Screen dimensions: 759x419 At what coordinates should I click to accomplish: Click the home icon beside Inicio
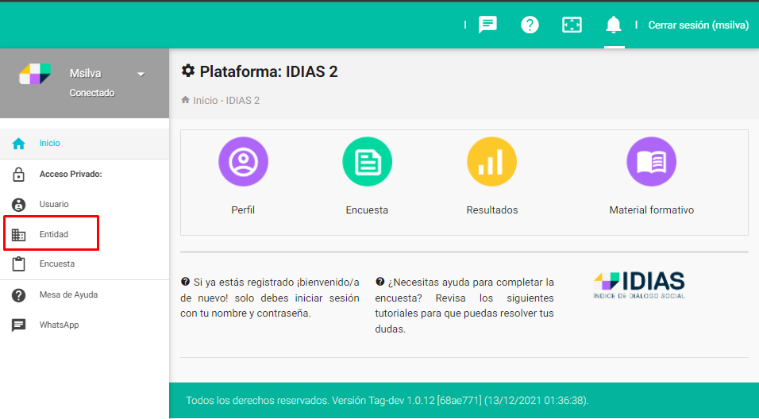click(x=18, y=144)
